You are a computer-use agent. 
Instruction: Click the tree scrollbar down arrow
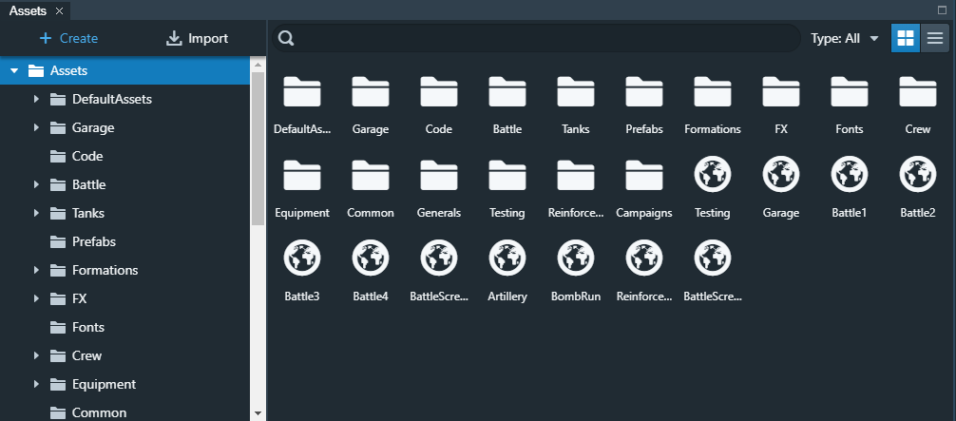[258, 413]
